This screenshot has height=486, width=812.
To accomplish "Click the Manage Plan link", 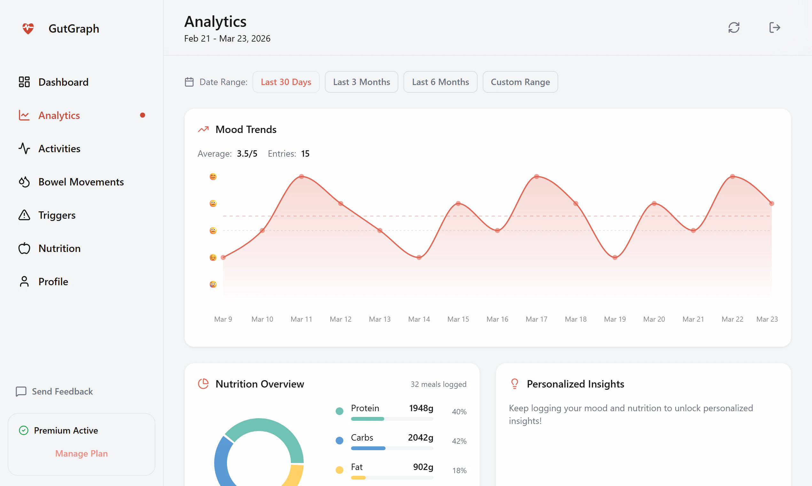I will (x=81, y=454).
